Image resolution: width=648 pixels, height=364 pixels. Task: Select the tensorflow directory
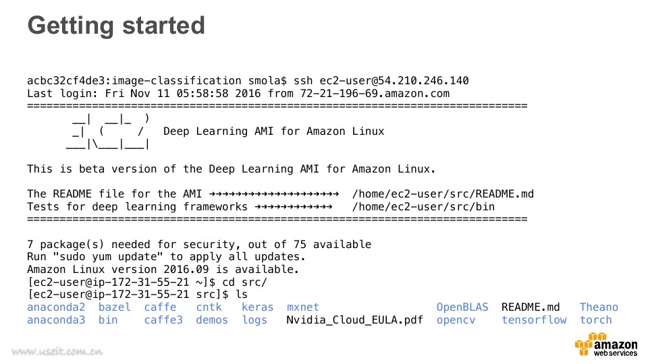click(534, 320)
